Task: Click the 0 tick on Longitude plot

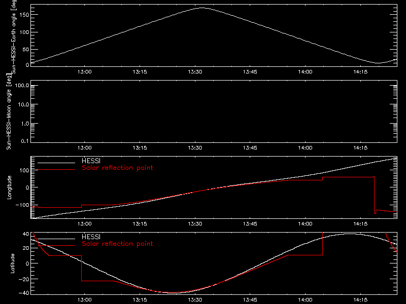Action: [x=27, y=187]
